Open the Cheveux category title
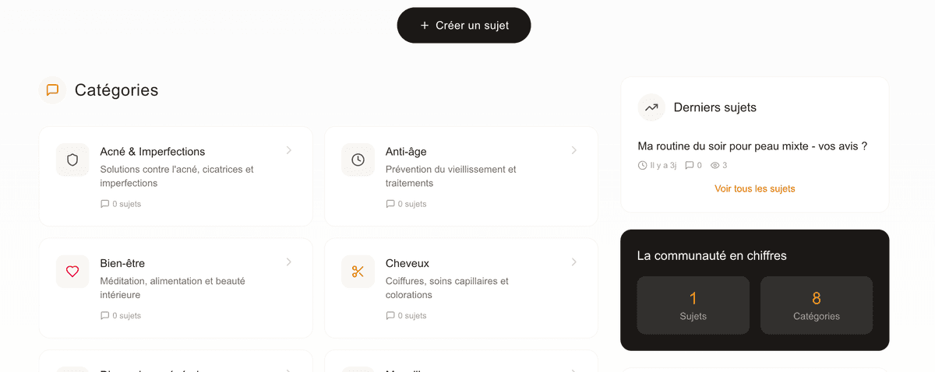 pos(408,264)
